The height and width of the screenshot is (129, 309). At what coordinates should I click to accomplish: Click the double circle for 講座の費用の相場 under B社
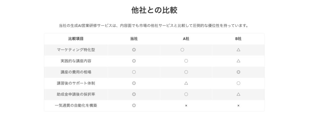[x=238, y=72]
